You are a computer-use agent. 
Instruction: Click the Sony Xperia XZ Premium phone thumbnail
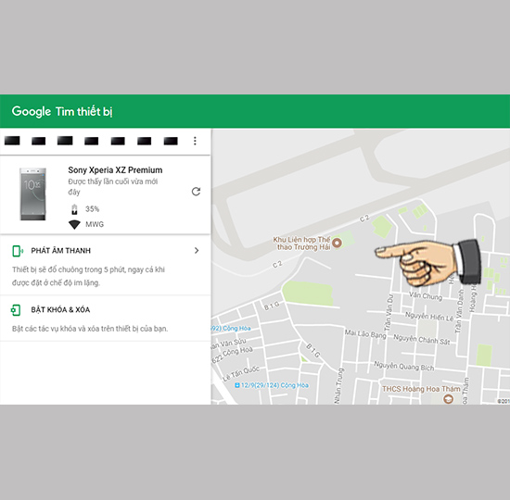[x=32, y=194]
